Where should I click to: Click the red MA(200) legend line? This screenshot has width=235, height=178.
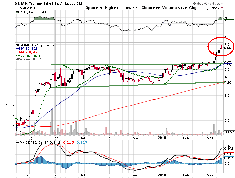17,52
